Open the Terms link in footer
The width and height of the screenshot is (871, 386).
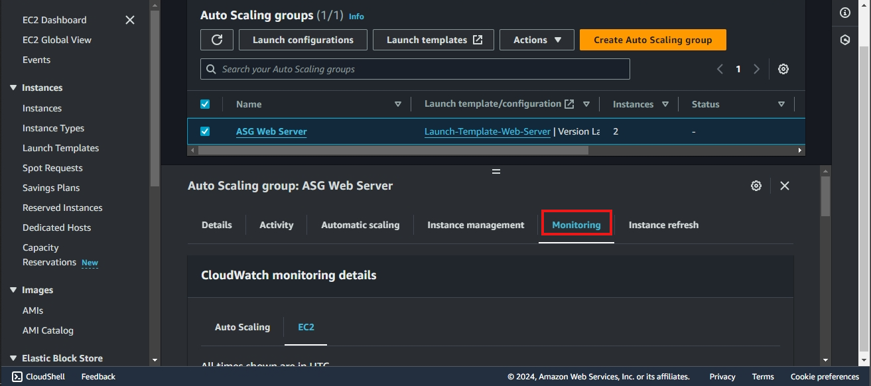[x=763, y=377]
